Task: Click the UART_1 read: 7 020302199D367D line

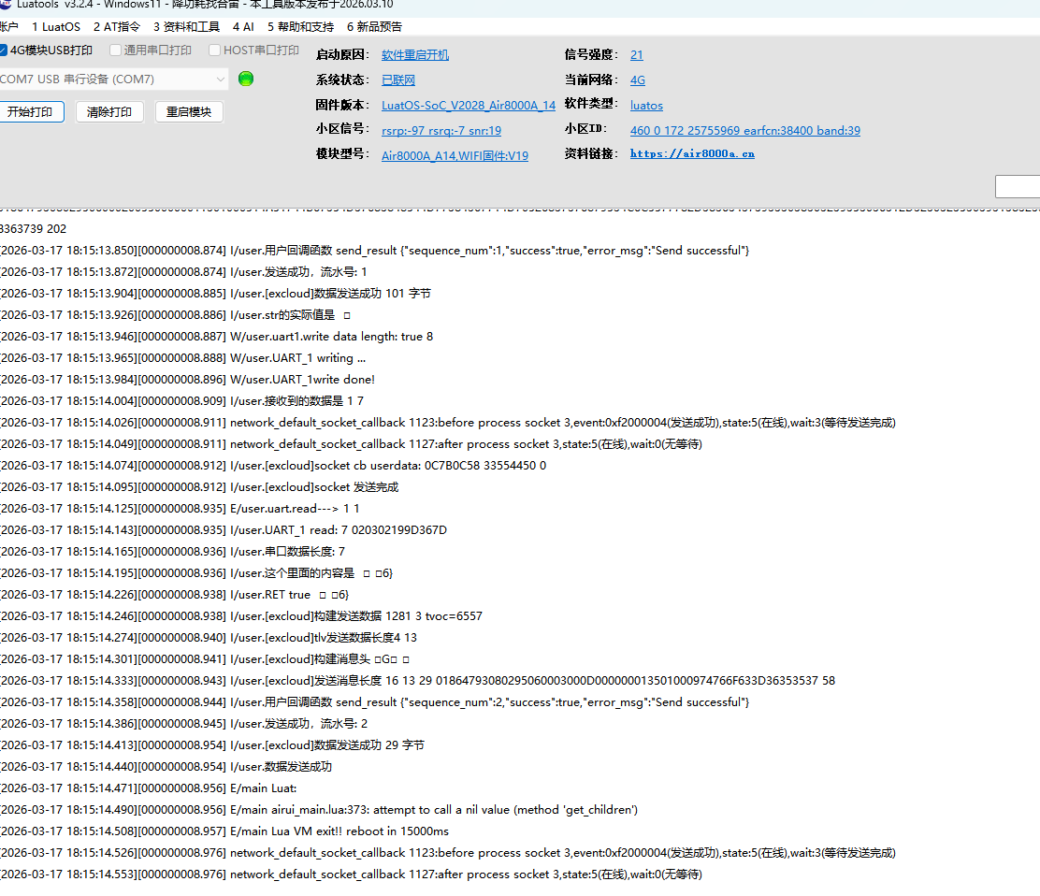Action: 224,530
